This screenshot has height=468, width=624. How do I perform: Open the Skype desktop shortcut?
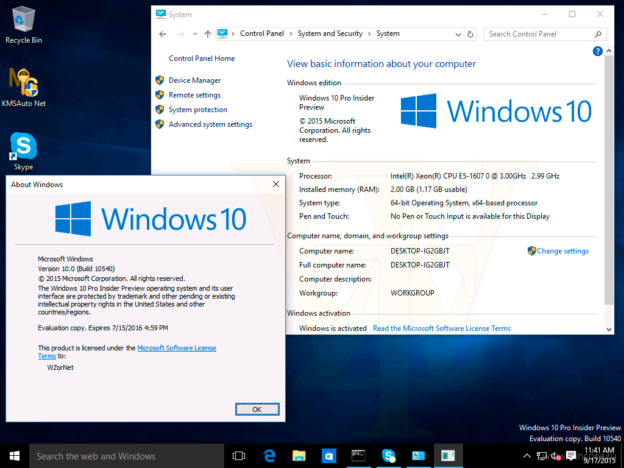coord(24,152)
